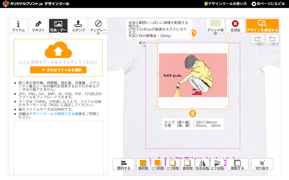Image resolution: width=289 pixels, height=180 pixels.
Task: Click the bottom-right resize handle
Action: 228,108
